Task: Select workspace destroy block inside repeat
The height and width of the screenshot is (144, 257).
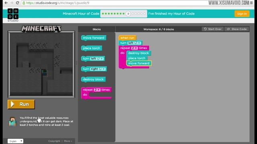Action: (x=139, y=53)
